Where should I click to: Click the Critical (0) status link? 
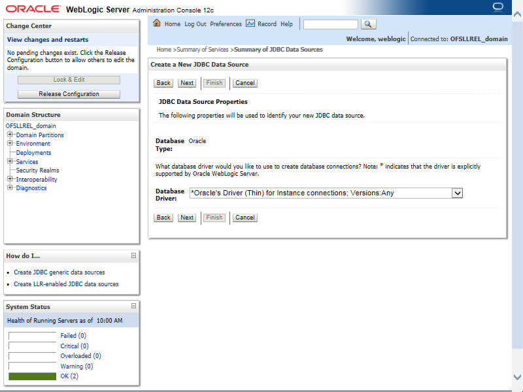point(75,346)
